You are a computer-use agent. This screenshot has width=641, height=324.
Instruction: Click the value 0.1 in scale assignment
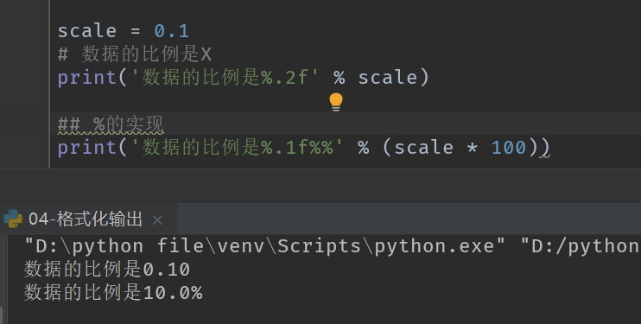click(171, 31)
